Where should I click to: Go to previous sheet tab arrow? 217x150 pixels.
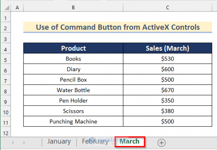(13, 142)
